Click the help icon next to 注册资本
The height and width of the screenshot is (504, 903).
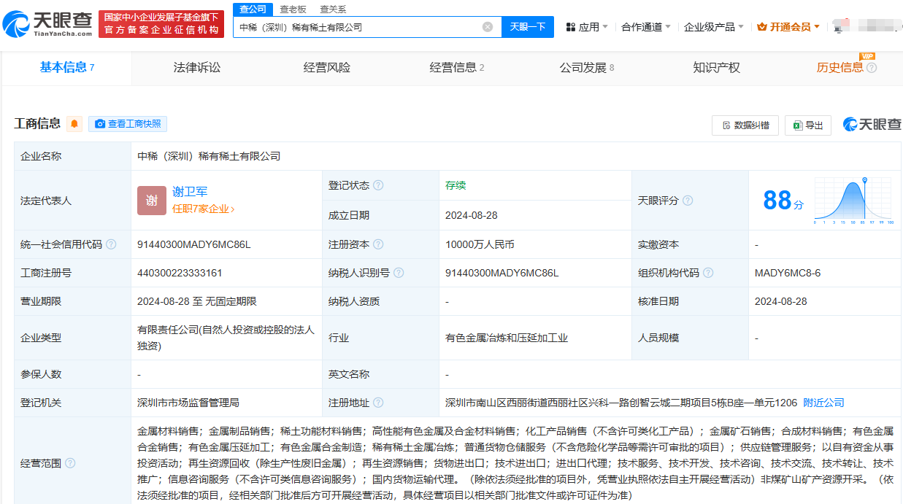point(378,244)
